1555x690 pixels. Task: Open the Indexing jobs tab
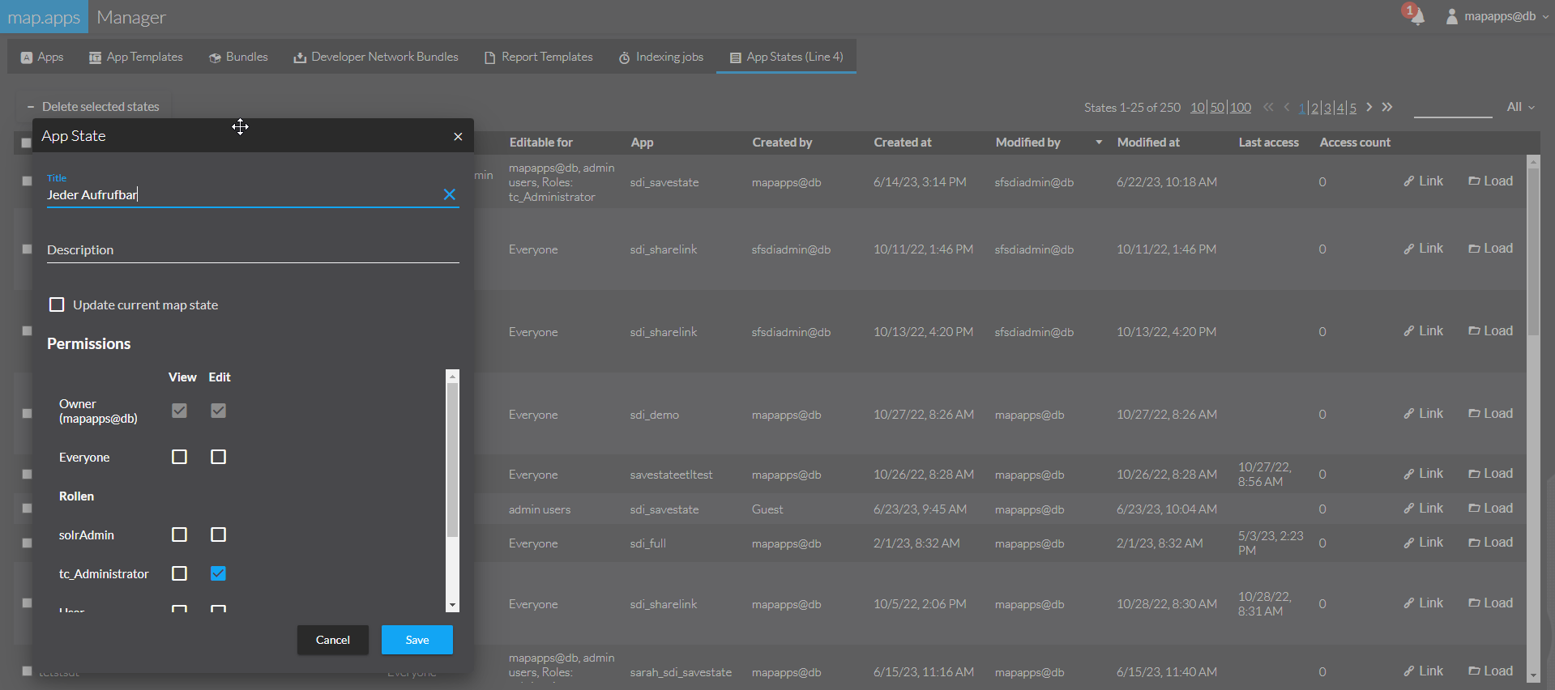click(x=661, y=57)
